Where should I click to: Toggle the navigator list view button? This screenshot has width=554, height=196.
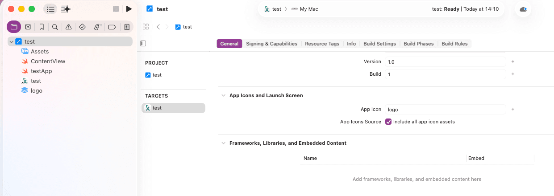pos(50,9)
